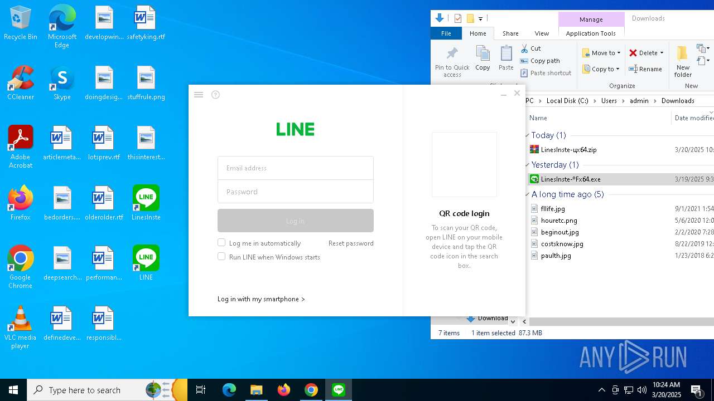
Task: Select LinesInste-цx64.zip file
Action: 568,150
